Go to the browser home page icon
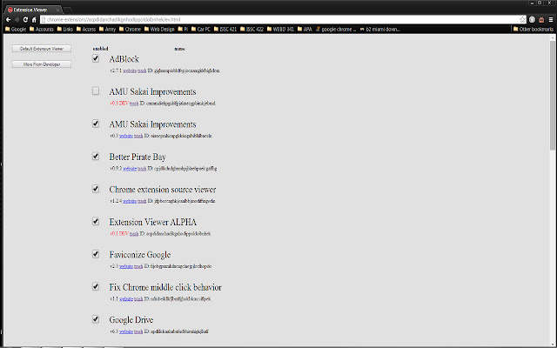The height and width of the screenshot is (348, 557). point(34,19)
